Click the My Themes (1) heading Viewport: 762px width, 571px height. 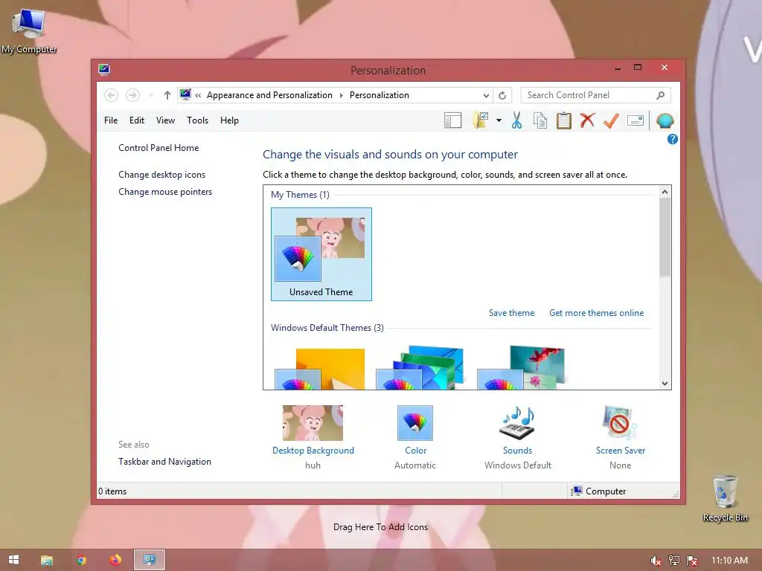tap(300, 195)
